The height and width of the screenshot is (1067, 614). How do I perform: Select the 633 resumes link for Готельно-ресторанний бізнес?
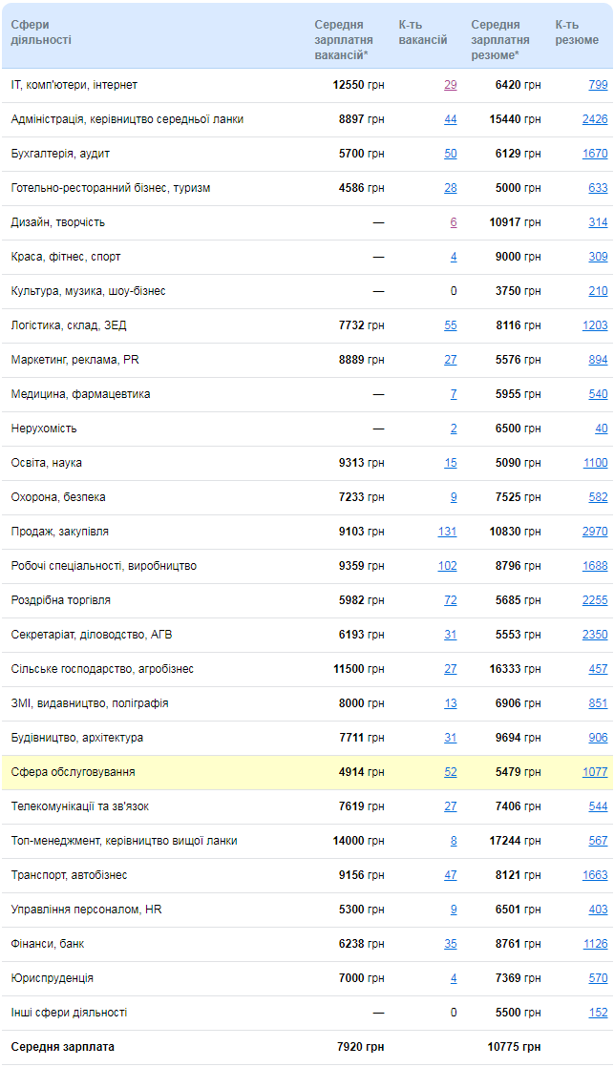tap(599, 188)
